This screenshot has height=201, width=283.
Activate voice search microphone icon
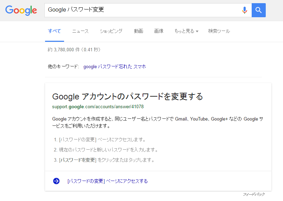(244, 10)
